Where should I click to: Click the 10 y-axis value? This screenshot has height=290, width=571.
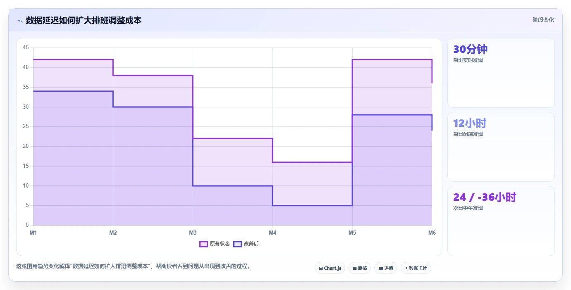[26, 185]
